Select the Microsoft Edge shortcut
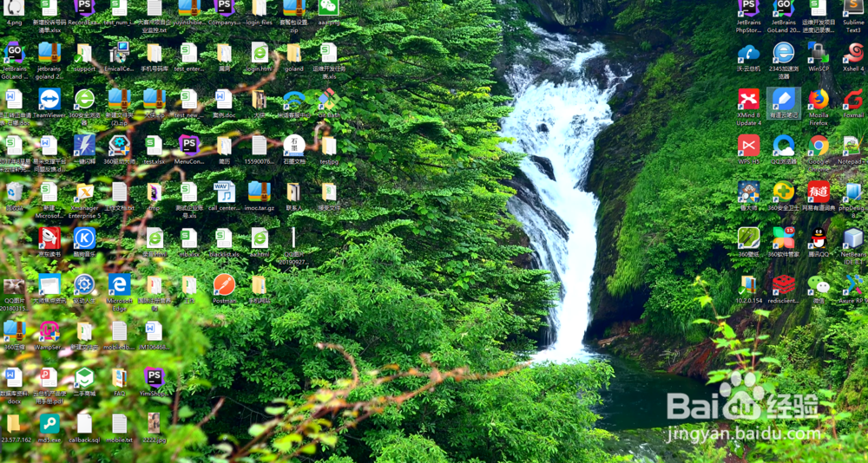Image resolution: width=868 pixels, height=463 pixels. coord(120,284)
